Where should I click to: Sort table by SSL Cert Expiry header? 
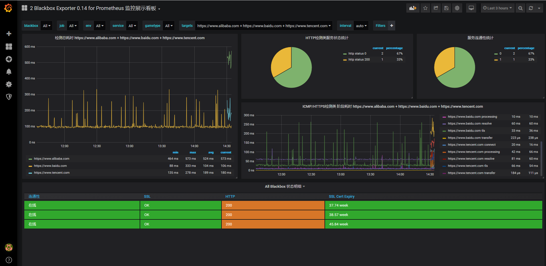click(x=341, y=196)
